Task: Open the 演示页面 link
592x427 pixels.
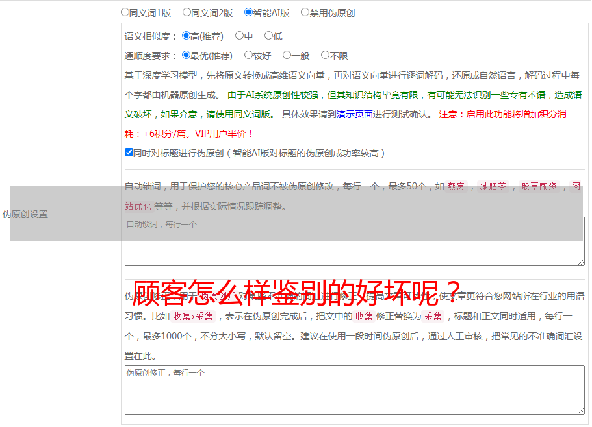Action: point(354,114)
